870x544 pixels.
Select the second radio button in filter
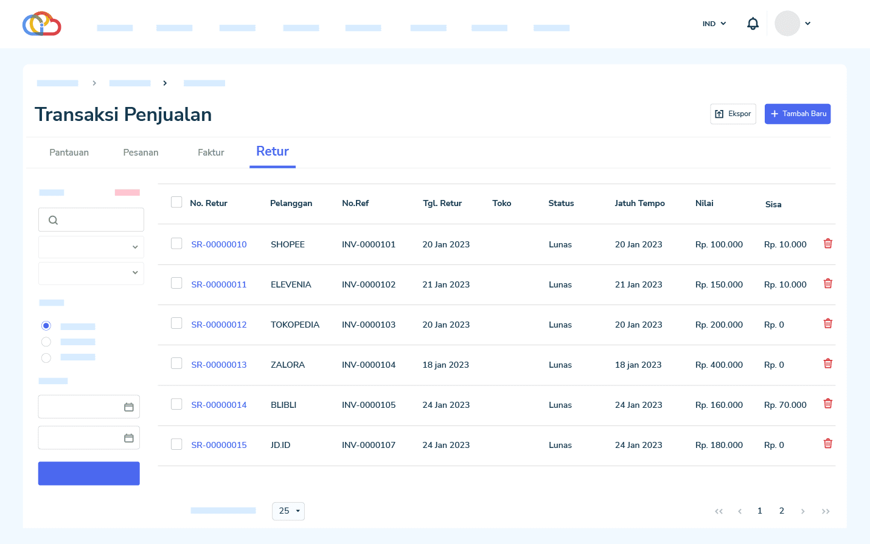[x=46, y=342]
